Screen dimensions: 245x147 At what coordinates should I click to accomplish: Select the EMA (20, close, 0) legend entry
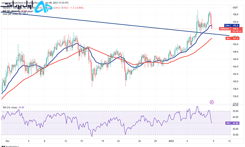pos(12,14)
